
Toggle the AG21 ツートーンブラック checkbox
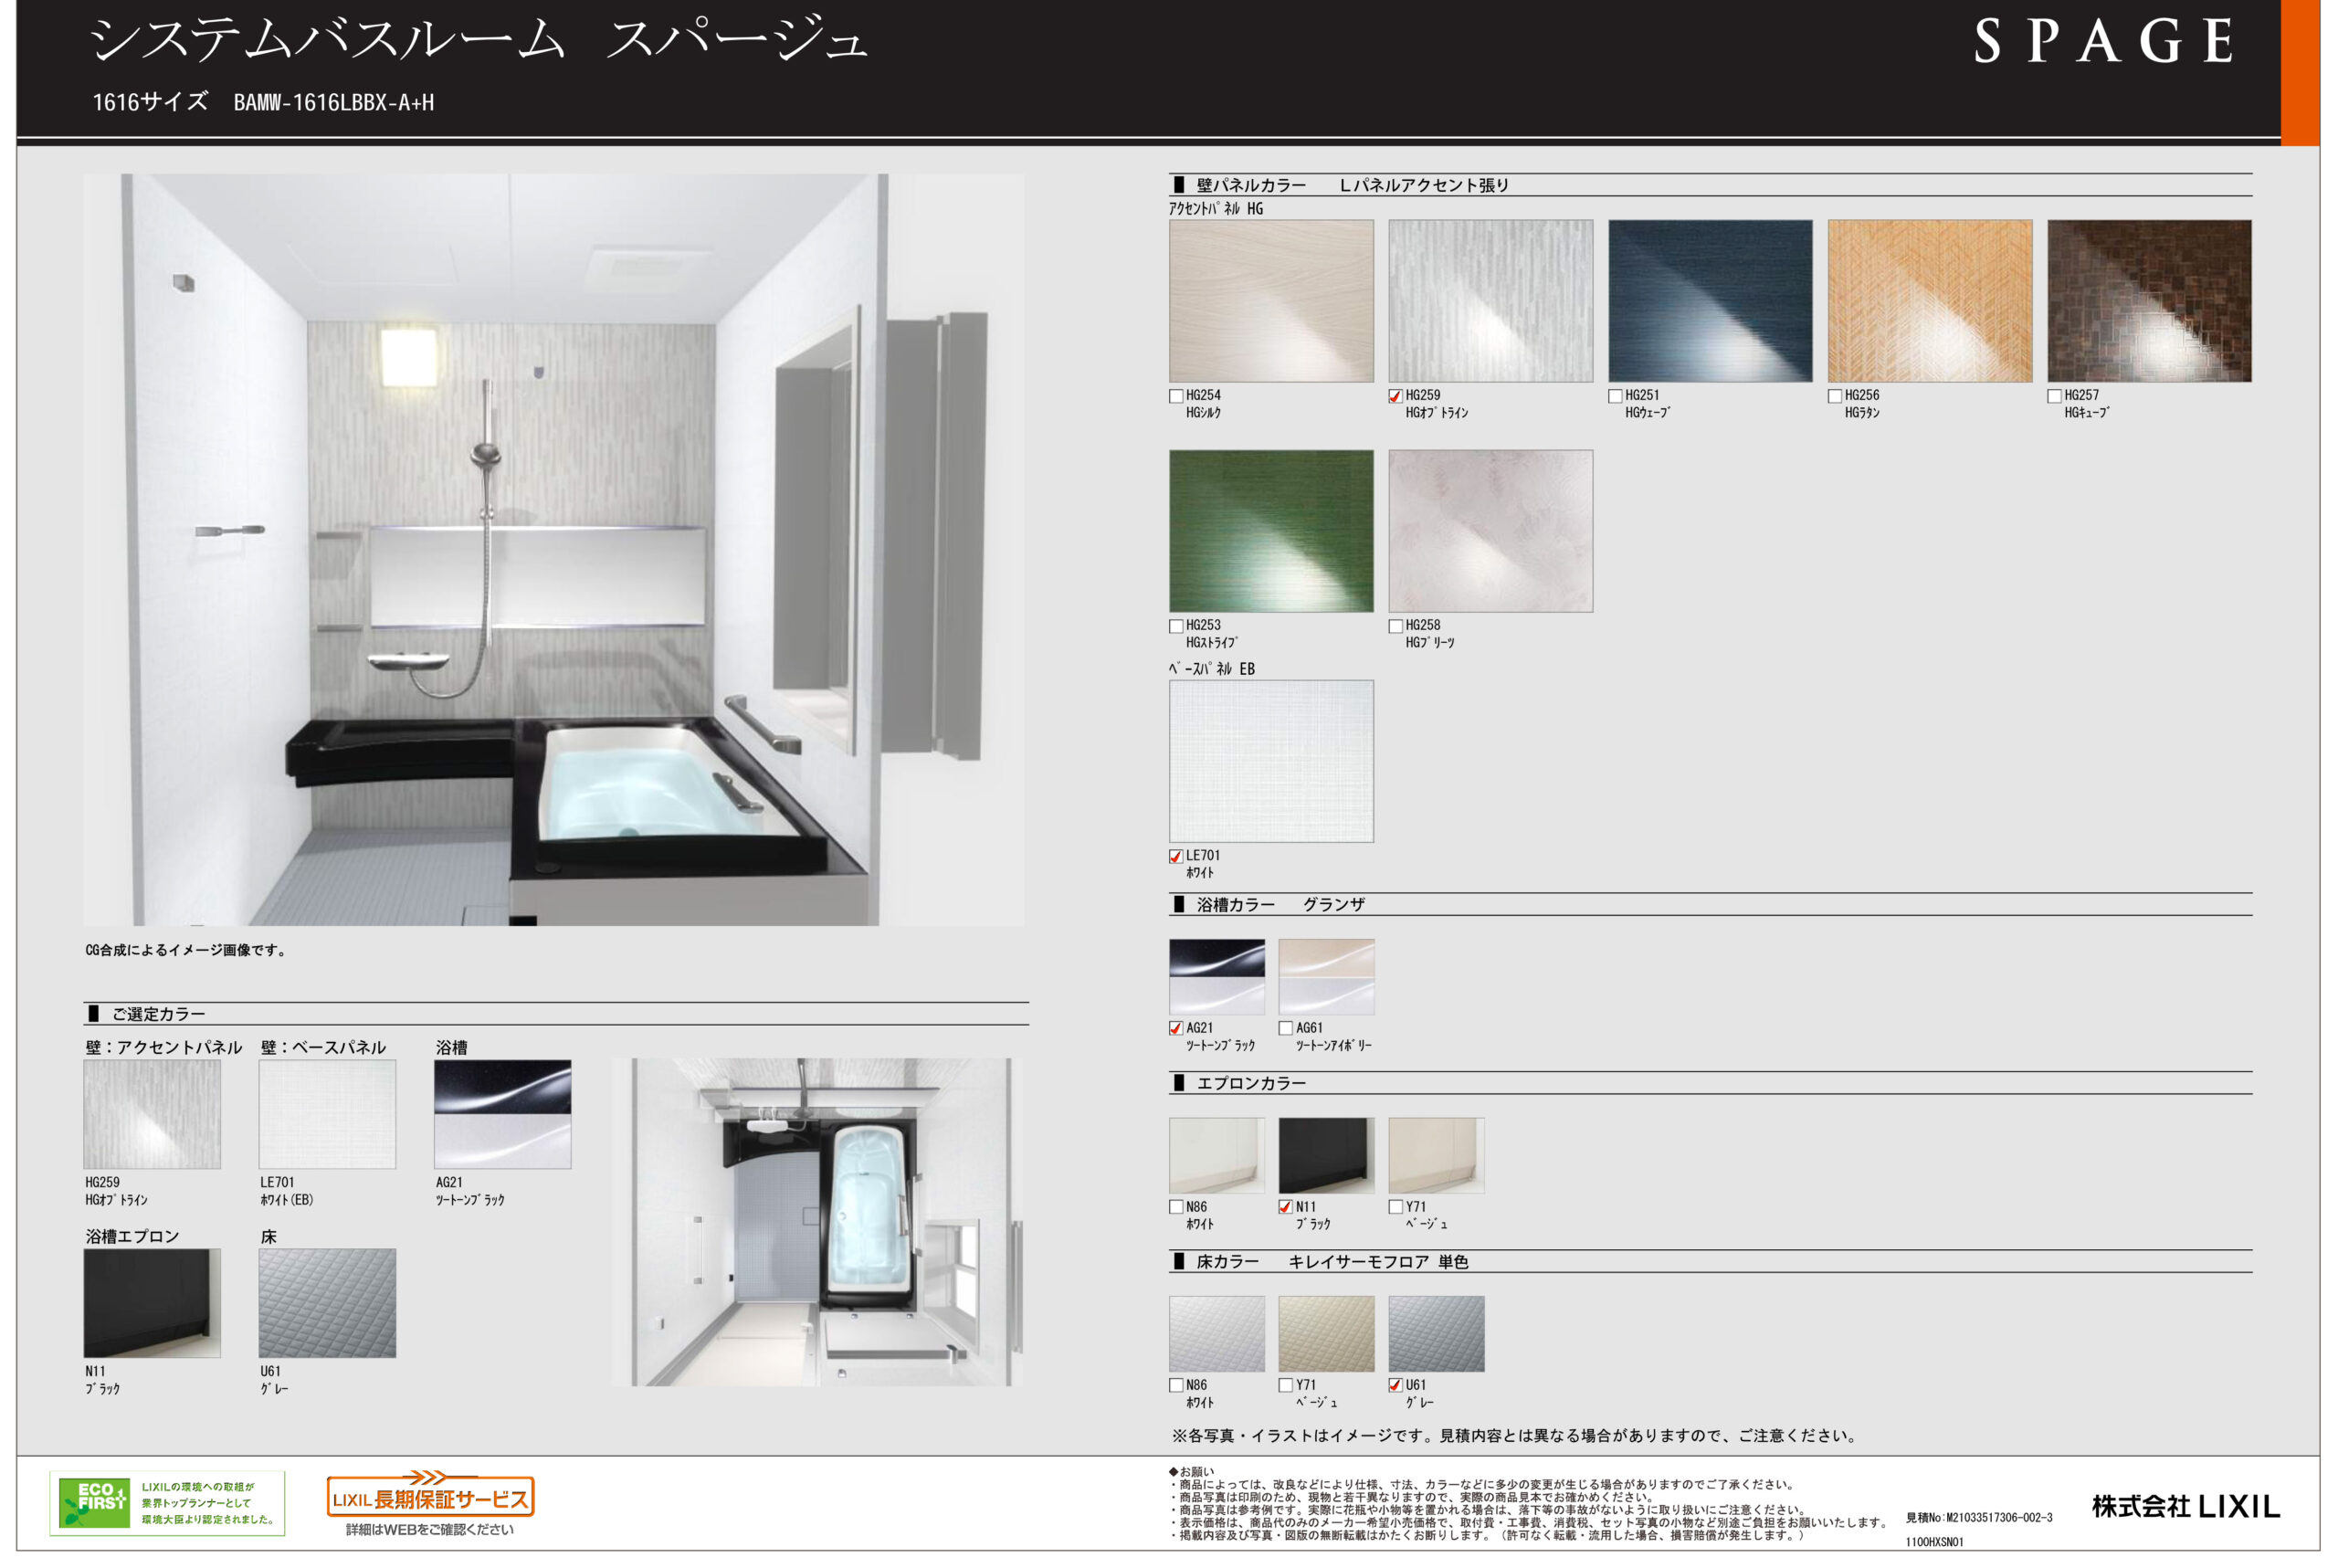[x=1176, y=1028]
